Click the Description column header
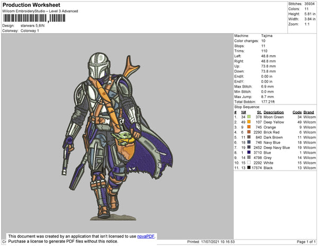The image size is (318, 246). 273,112
